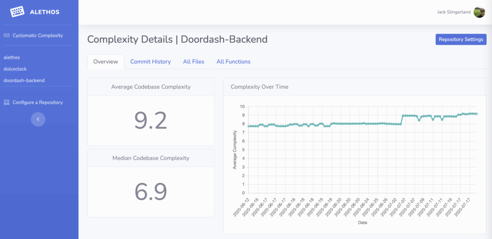
Task: Switch to the Commit History tab
Action: 150,62
